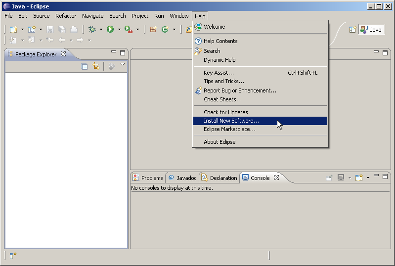Click the New Java Class icon

165,30
